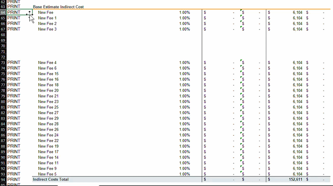
Task: Select the PRINT cell in row 67
Action: coord(14,29)
